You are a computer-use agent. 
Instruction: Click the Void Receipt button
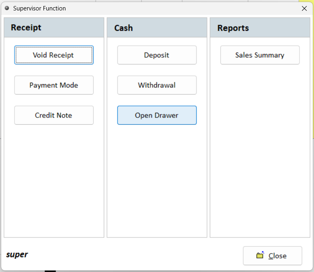pyautogui.click(x=54, y=55)
